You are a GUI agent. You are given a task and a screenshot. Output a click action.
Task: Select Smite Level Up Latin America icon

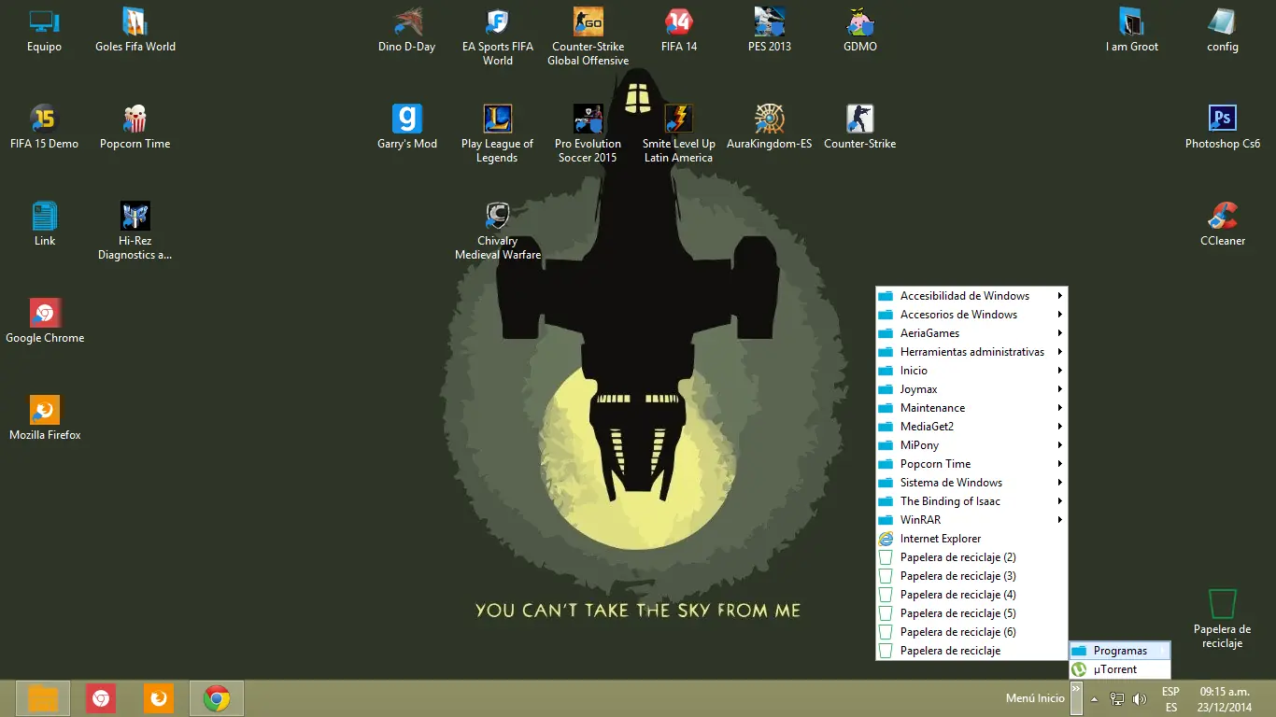[x=679, y=134]
